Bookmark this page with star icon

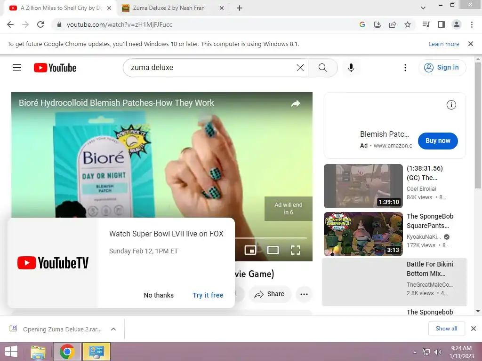click(x=408, y=24)
